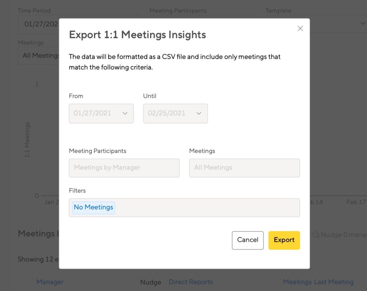This screenshot has width=367, height=291.
Task: Focus the Filters input box
Action: [x=185, y=208]
